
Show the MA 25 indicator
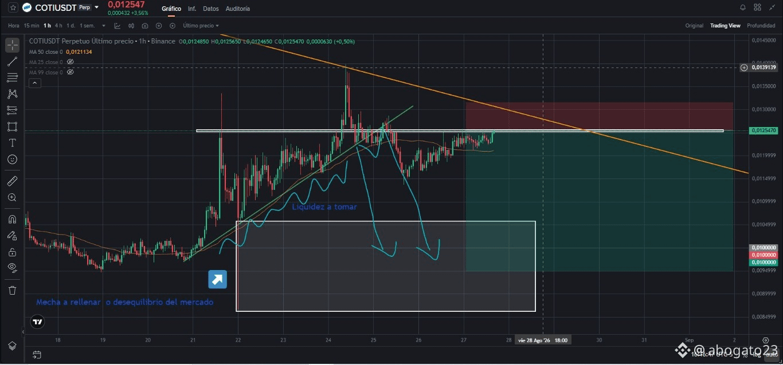(x=71, y=62)
